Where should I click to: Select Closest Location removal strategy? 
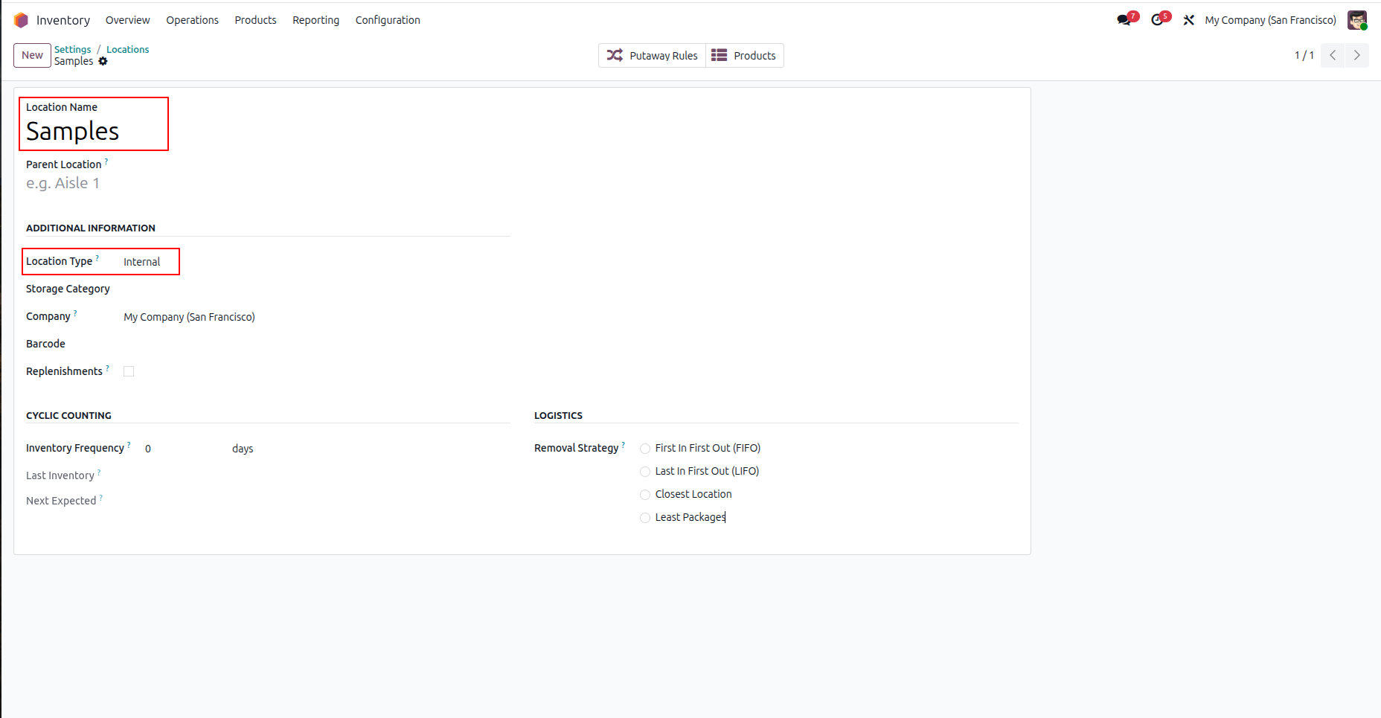[645, 495]
